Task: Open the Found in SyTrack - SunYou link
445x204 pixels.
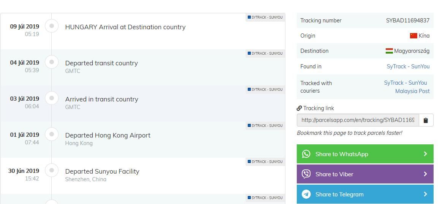Action: pos(408,66)
